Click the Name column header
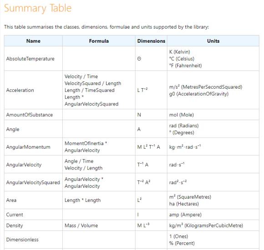The height and width of the screenshot is (250, 264). [33, 41]
